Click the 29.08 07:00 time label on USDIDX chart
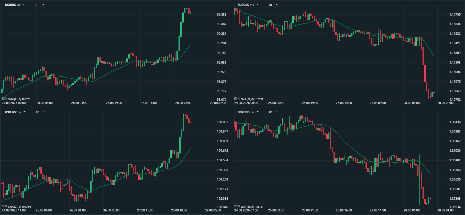This screenshot has height=215, width=465. 218,103
